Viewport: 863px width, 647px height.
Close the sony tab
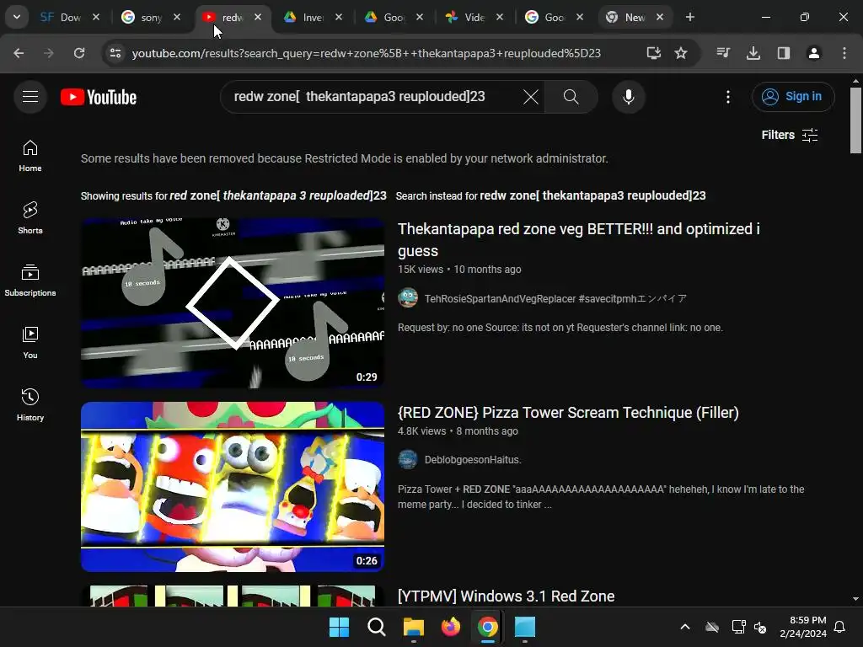point(177,18)
